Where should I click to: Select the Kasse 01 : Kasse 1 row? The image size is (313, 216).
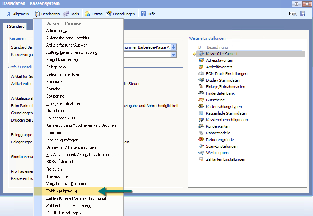point(222,54)
